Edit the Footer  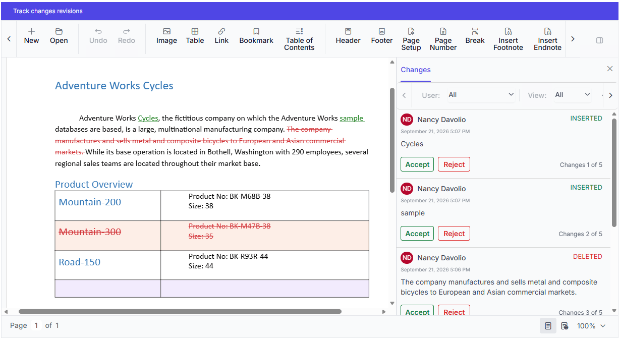(x=382, y=36)
